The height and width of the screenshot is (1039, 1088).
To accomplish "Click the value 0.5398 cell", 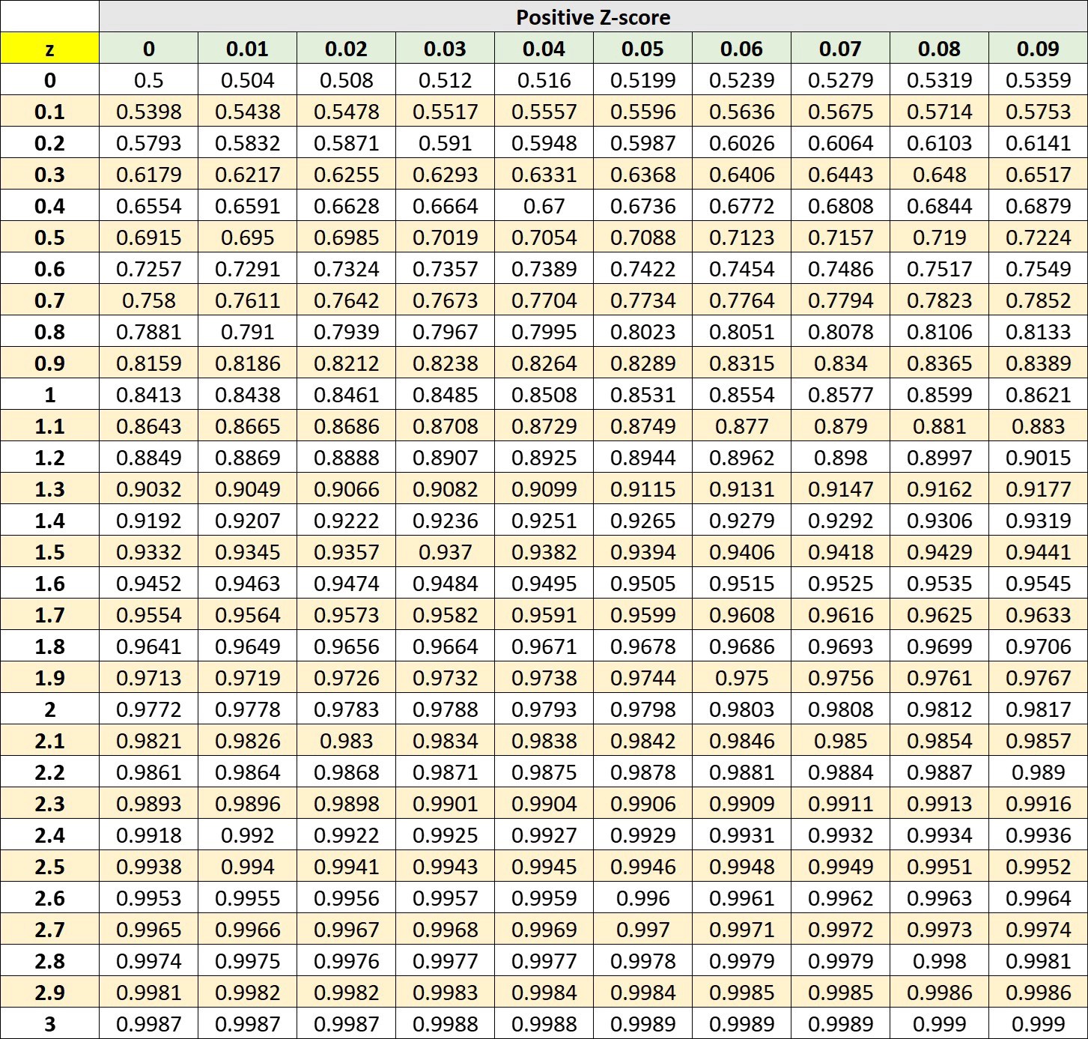I will pos(148,111).
